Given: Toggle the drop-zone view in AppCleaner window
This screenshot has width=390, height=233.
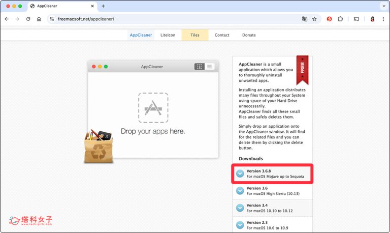Looking at the screenshot, I should (199, 67).
